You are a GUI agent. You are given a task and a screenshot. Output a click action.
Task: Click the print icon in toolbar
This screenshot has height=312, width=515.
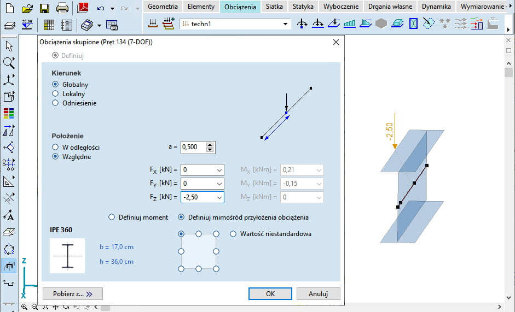click(x=62, y=8)
